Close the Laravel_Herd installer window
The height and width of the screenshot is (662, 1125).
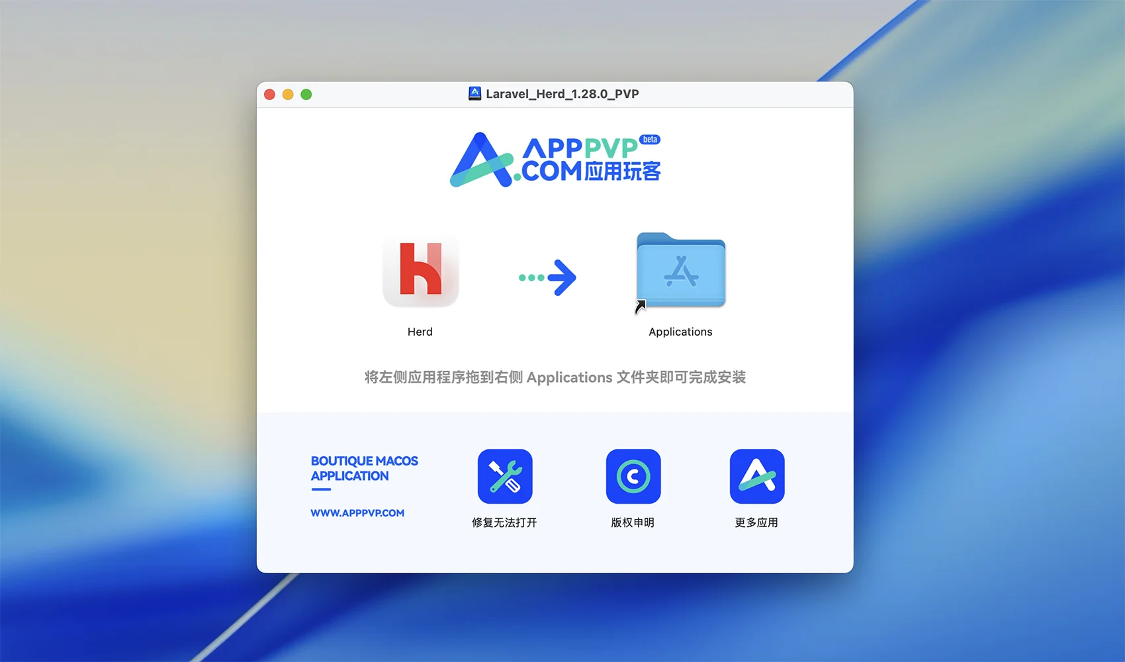[269, 95]
